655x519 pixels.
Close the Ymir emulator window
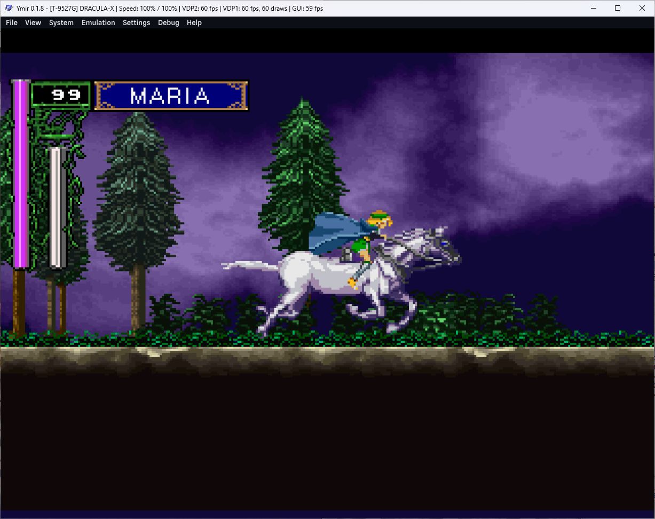(642, 8)
